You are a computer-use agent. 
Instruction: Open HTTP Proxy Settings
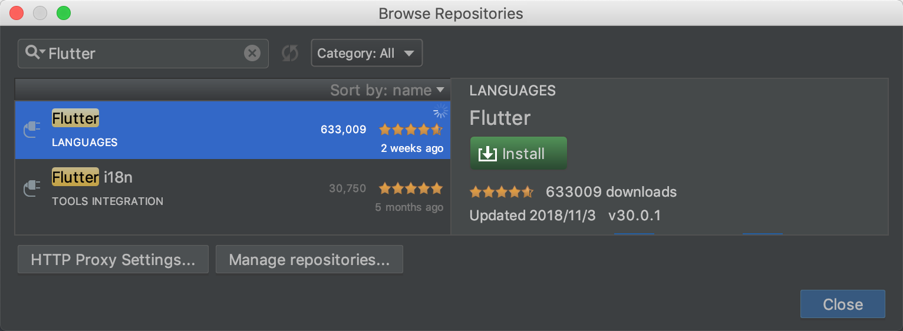click(x=113, y=260)
